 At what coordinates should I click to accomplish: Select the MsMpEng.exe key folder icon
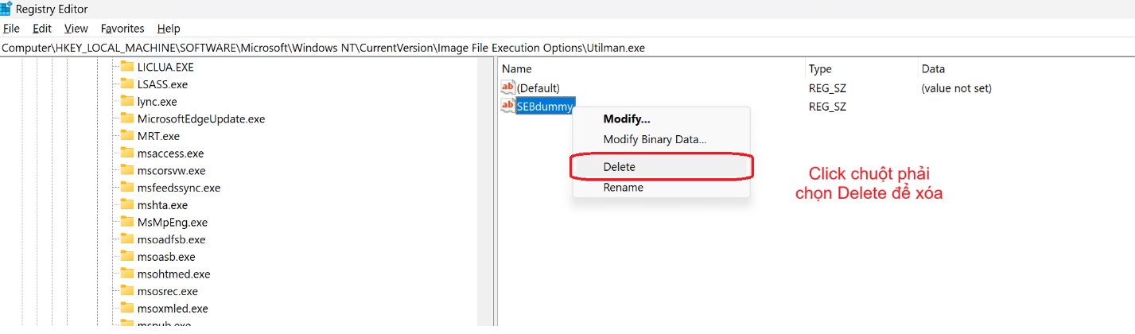(126, 223)
